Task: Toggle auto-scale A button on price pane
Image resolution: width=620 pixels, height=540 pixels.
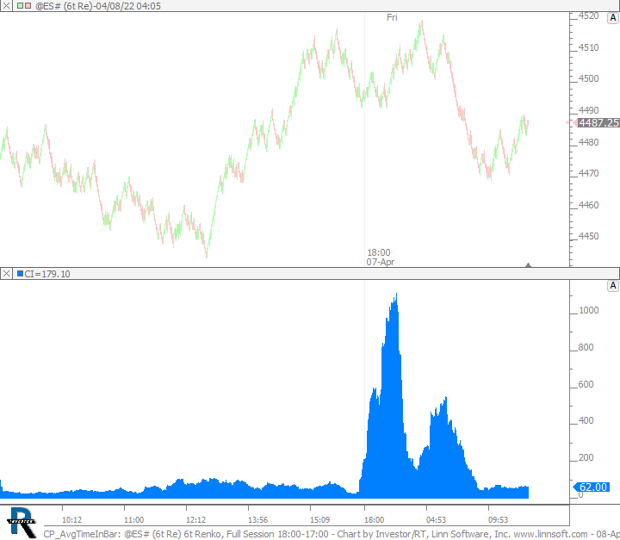Action: 612,17
